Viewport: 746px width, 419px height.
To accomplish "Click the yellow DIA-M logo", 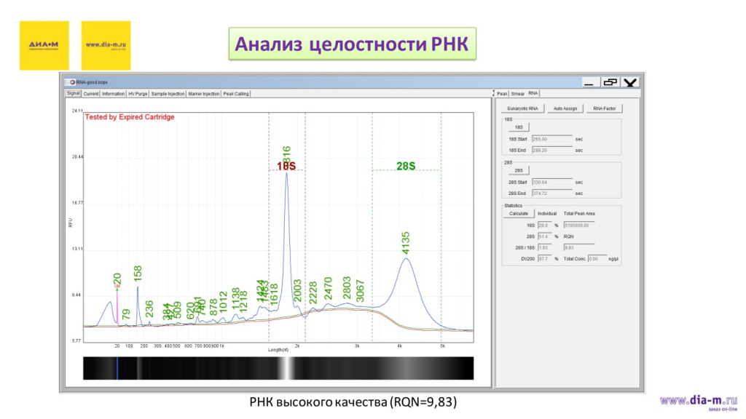I will pos(44,45).
